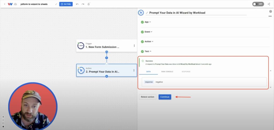Open the trigger node's three-dot menu

[134, 45]
